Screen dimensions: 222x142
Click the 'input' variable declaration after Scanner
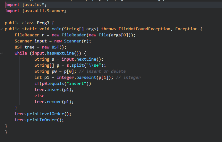coord(41,41)
